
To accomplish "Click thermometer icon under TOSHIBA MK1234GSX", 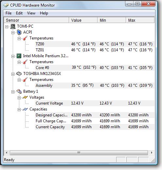I will coord(25,80).
